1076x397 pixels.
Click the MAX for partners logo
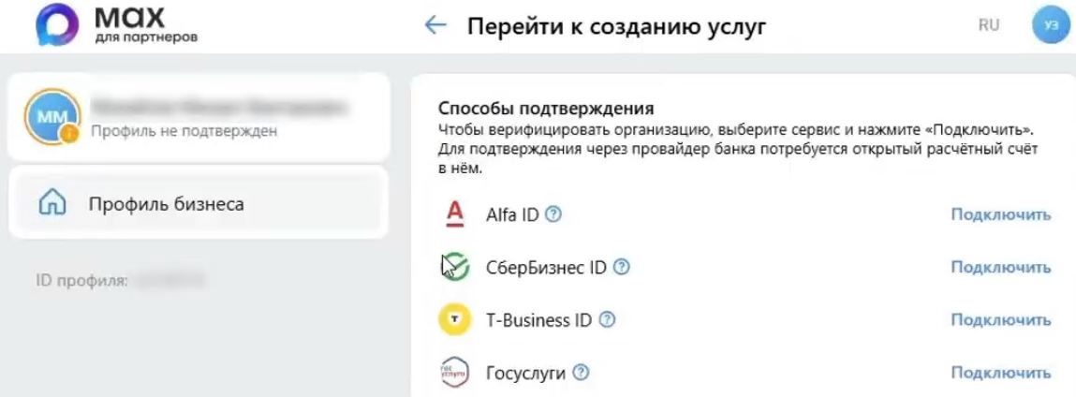tap(117, 25)
